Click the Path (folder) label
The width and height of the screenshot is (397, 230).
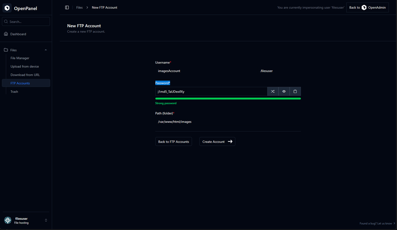point(165,113)
